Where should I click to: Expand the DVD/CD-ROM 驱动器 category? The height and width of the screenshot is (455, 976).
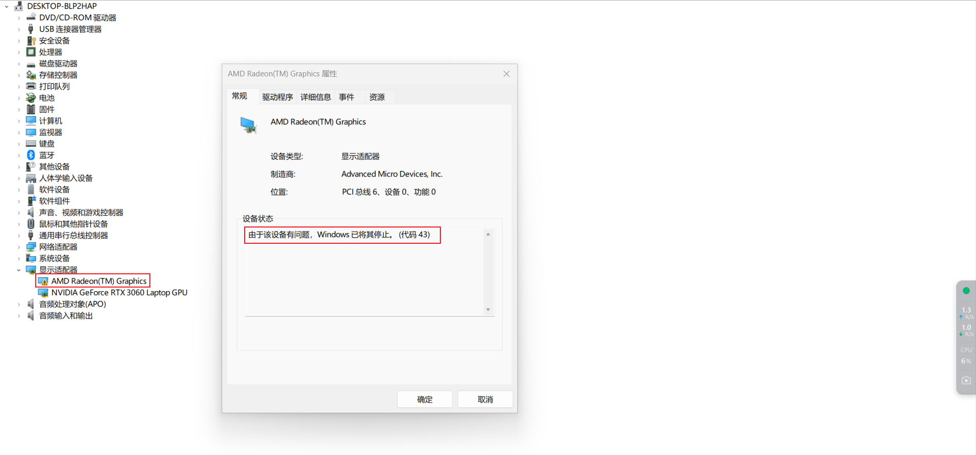pos(19,17)
